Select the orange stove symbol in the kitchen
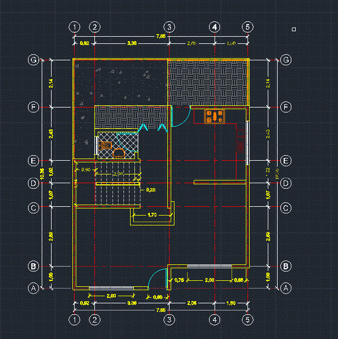 [215, 116]
